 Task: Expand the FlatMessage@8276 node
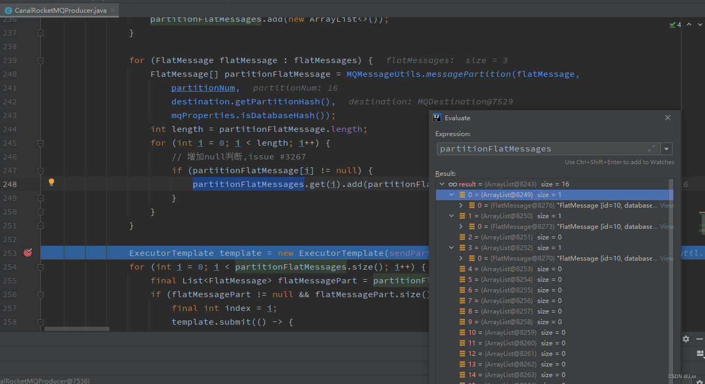pyautogui.click(x=461, y=205)
